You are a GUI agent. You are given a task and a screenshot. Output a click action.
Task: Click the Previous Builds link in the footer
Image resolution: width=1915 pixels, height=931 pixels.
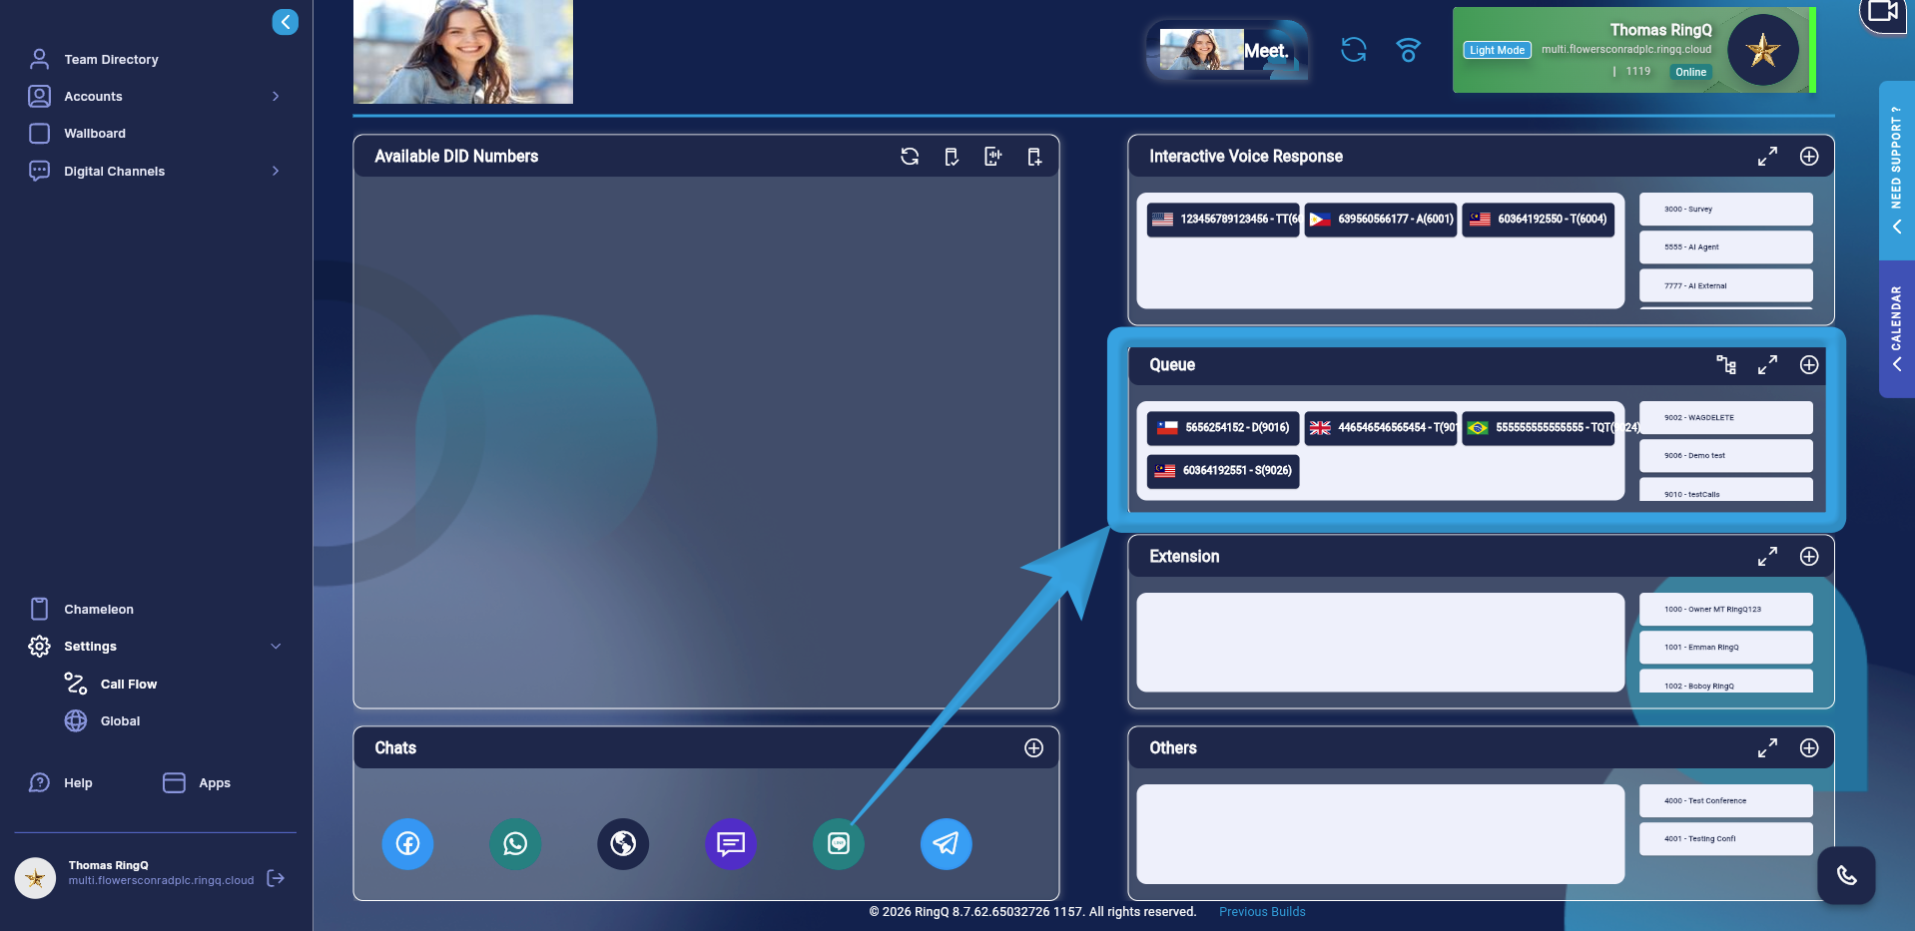1261,911
